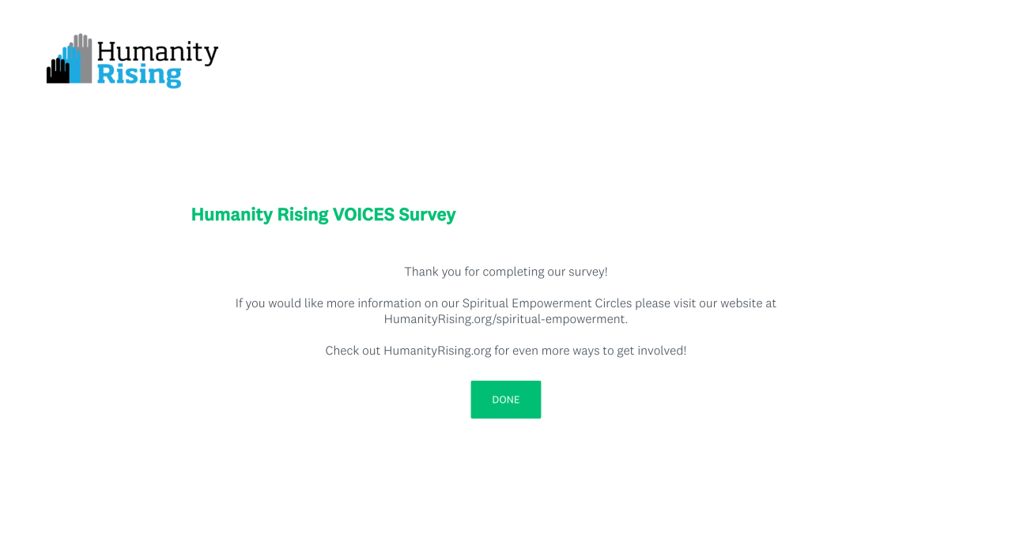
Task: Click the blue 'Rising' word in logo
Action: tap(138, 75)
